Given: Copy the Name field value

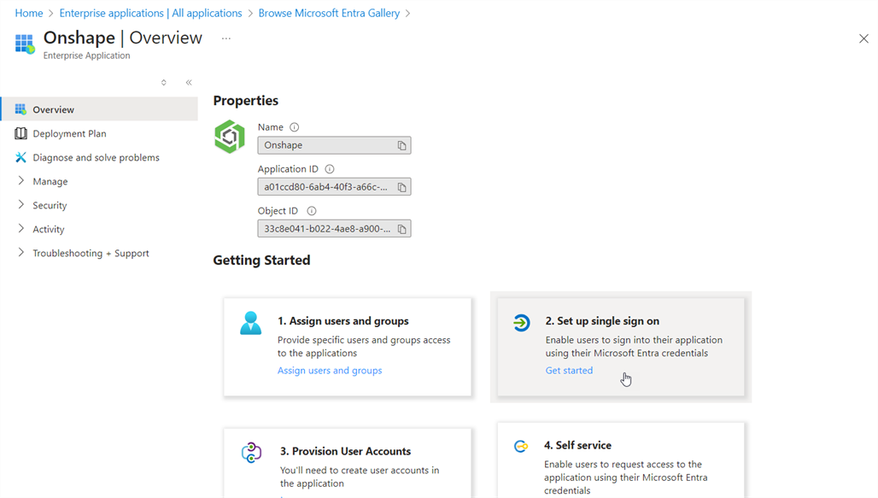Looking at the screenshot, I should 401,146.
